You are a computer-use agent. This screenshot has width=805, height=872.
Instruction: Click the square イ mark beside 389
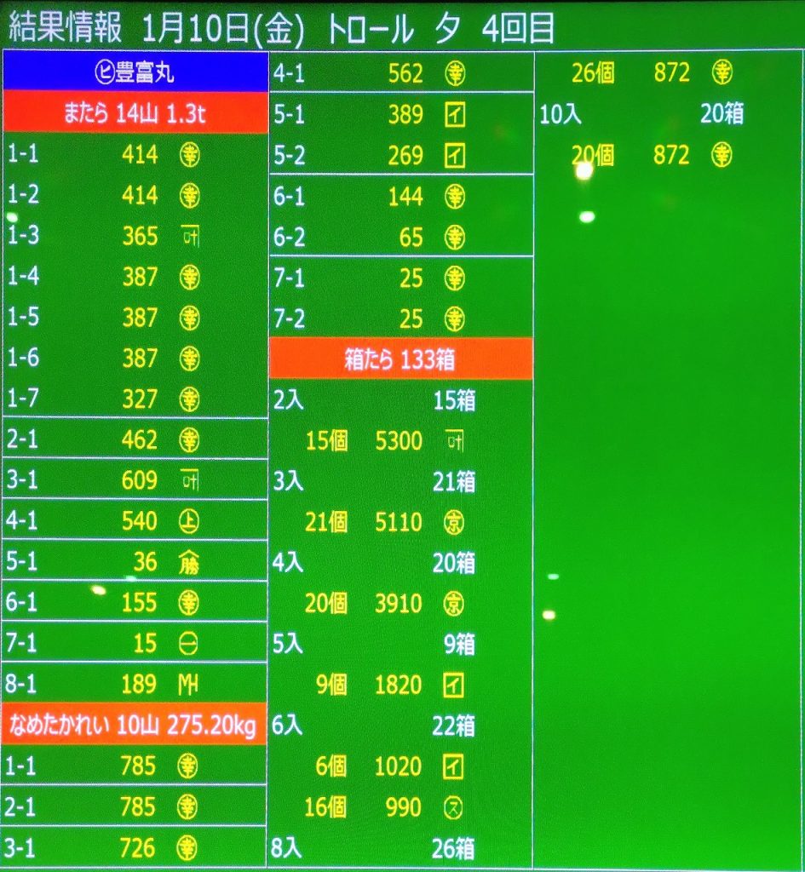(x=456, y=115)
